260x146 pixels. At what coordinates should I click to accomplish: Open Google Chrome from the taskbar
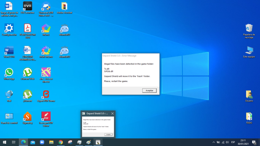point(61,142)
